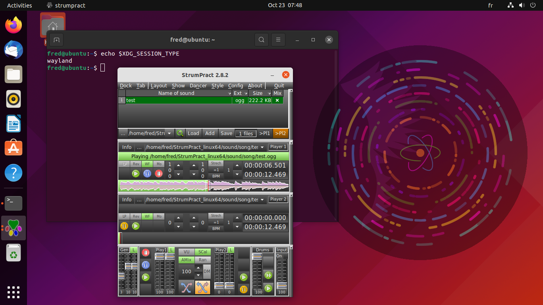Click the Ext column sort arrow
Image resolution: width=543 pixels, height=305 pixels.
(245, 93)
